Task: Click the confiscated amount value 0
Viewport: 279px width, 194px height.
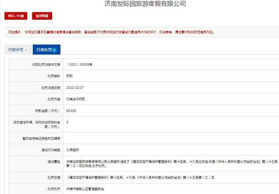Action: pos(67,122)
